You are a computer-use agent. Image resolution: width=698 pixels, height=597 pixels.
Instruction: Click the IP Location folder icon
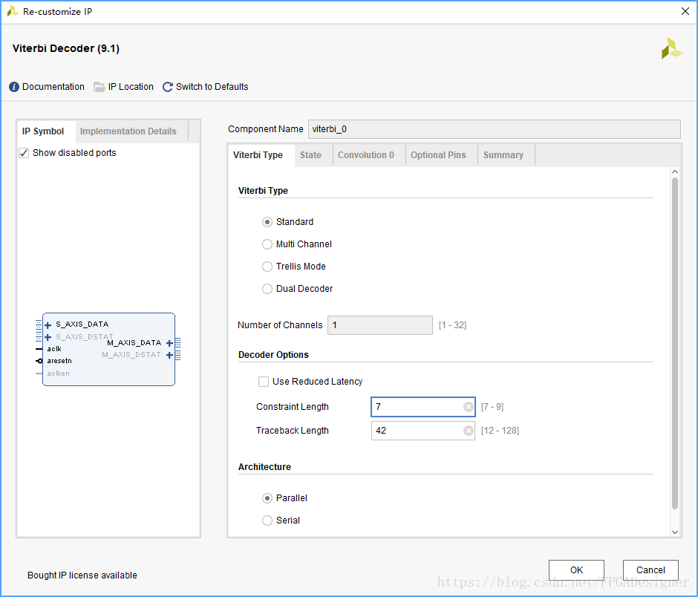[x=100, y=87]
